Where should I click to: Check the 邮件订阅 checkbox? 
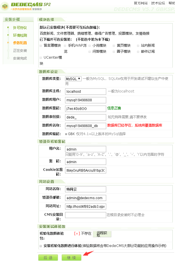[138, 52]
